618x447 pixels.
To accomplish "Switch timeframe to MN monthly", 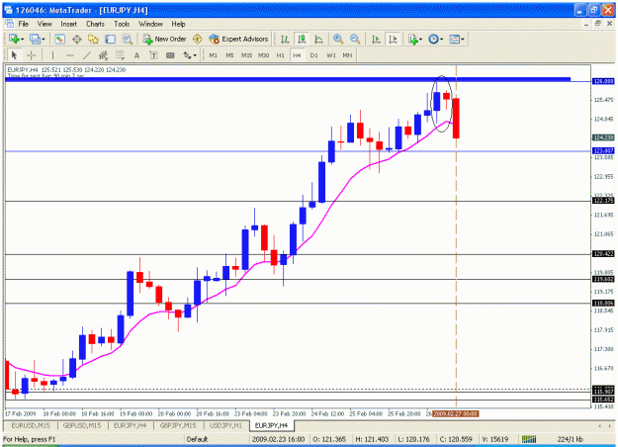I will (x=347, y=55).
